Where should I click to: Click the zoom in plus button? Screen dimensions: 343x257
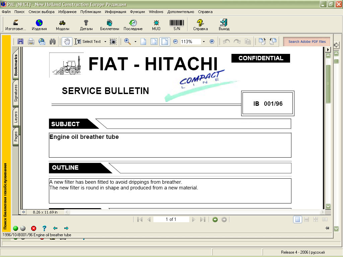pyautogui.click(x=212, y=41)
